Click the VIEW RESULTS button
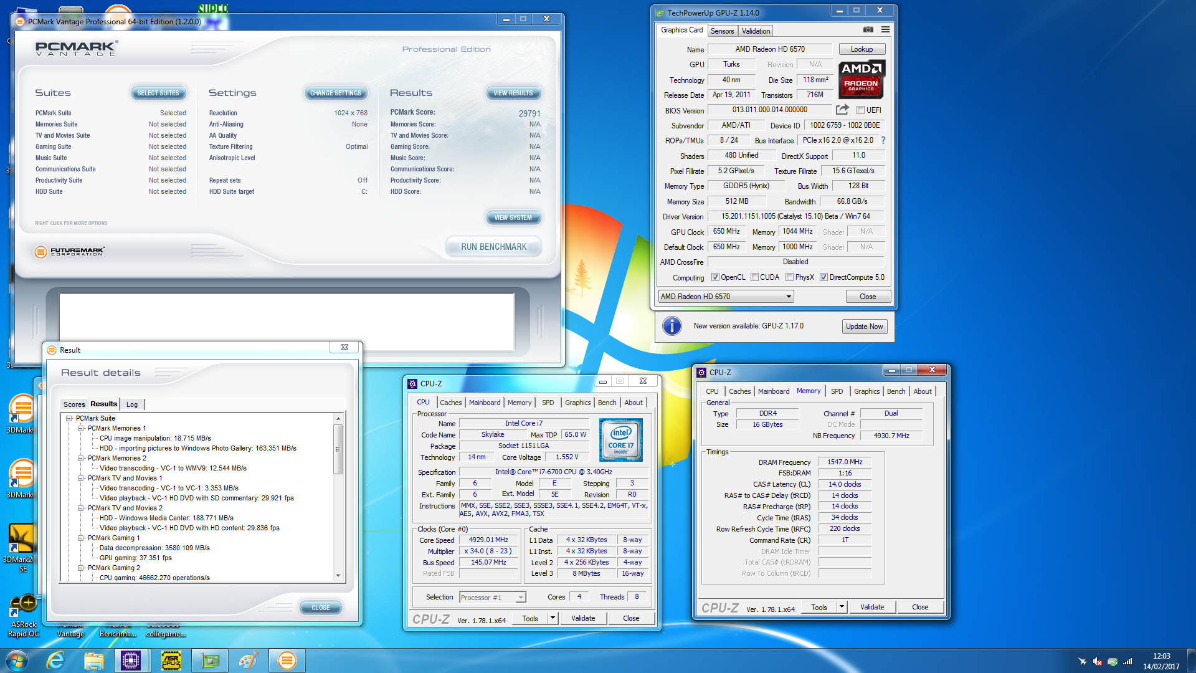The width and height of the screenshot is (1196, 673). [x=513, y=93]
